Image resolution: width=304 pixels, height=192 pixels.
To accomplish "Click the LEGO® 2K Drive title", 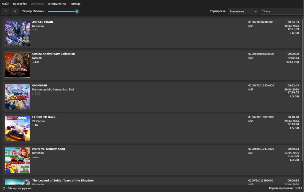I will point(44,117).
